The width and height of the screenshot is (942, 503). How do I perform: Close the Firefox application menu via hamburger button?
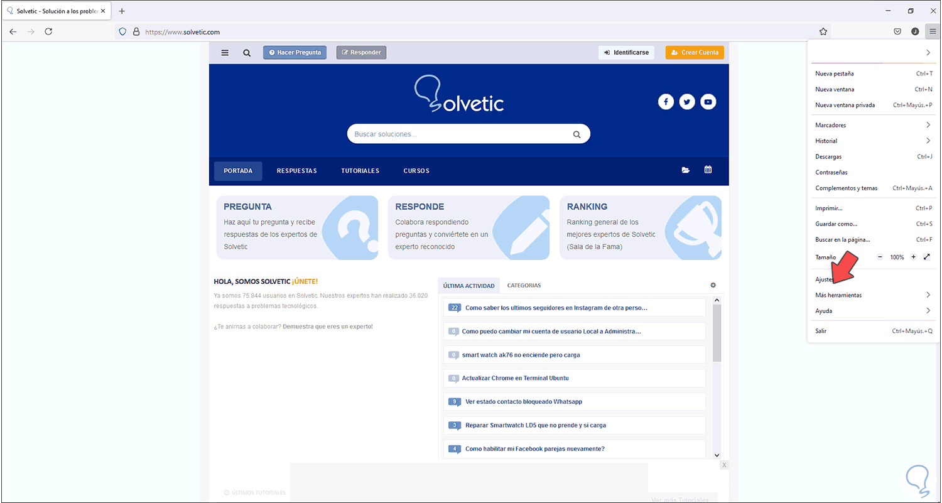point(933,31)
